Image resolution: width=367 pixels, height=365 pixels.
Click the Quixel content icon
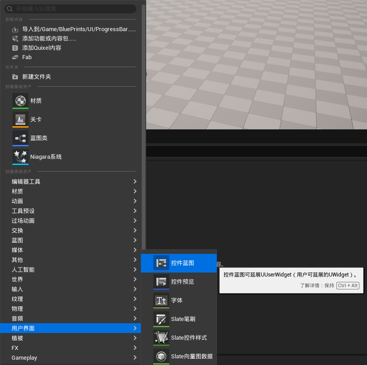point(15,48)
